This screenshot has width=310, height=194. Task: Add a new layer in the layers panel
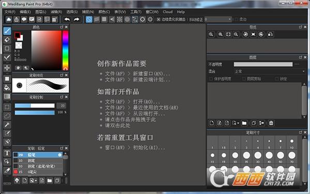[212, 123]
